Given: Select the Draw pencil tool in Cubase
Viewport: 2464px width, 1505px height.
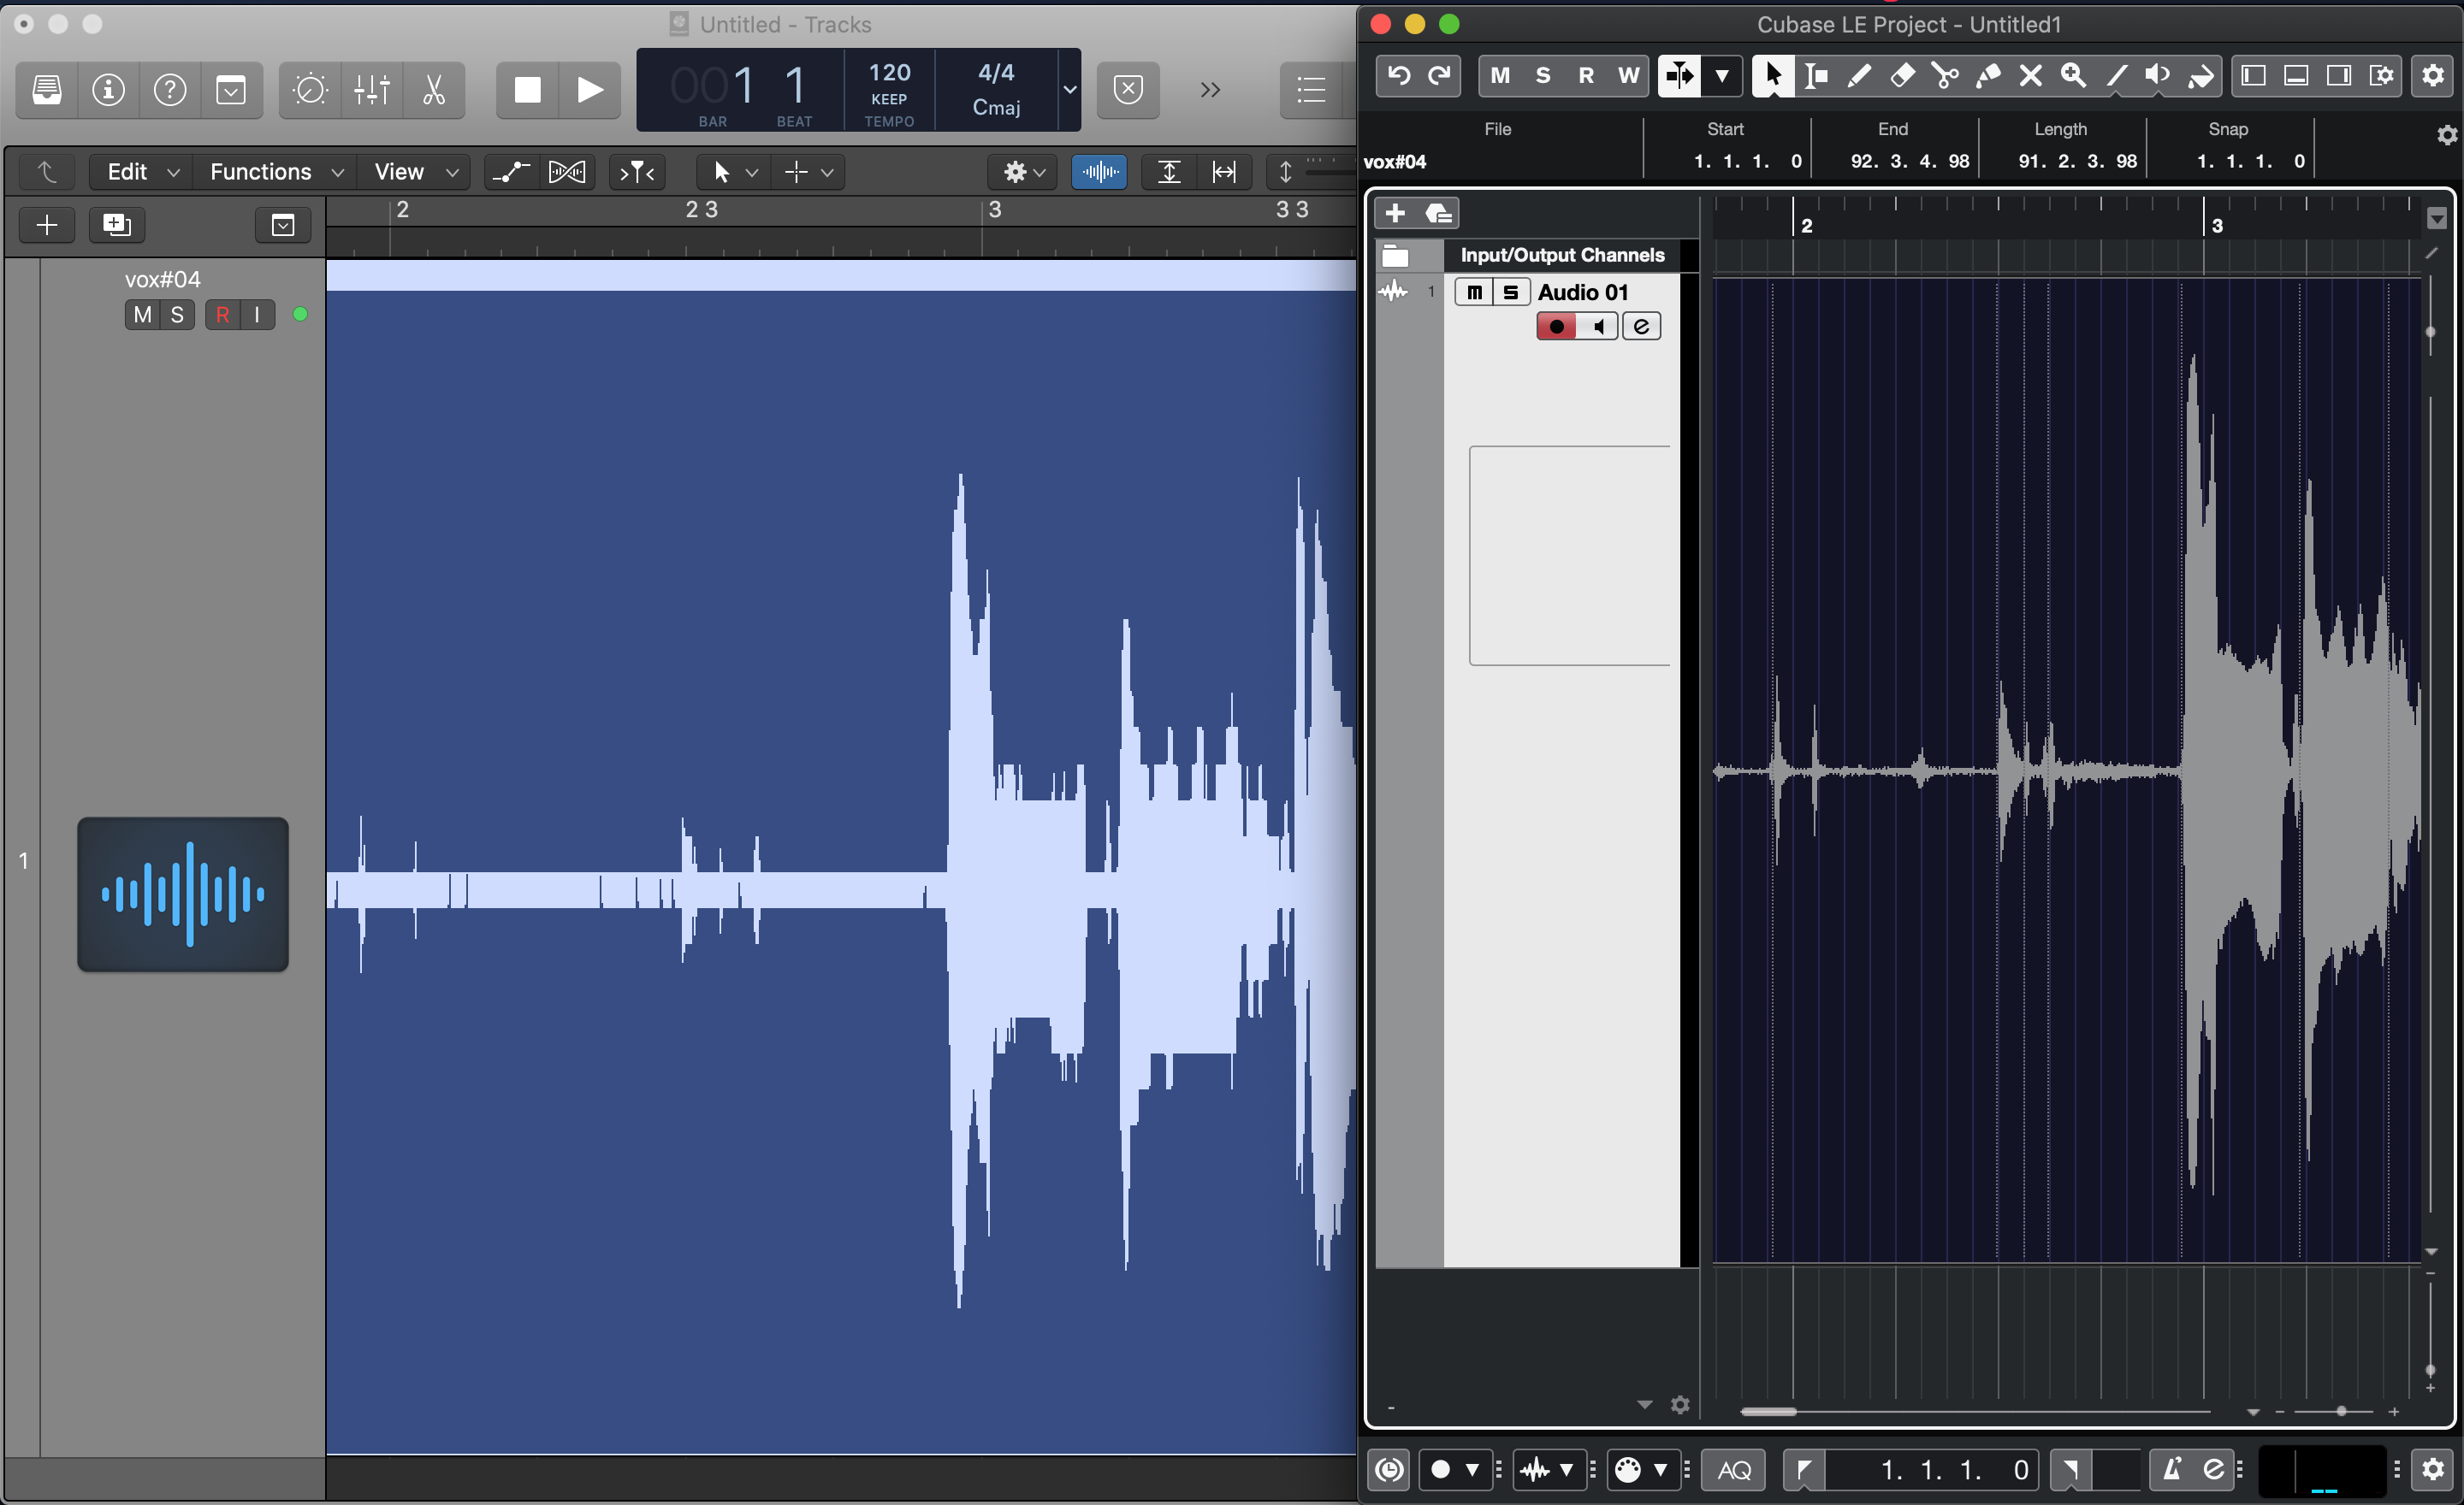Looking at the screenshot, I should (x=1859, y=76).
